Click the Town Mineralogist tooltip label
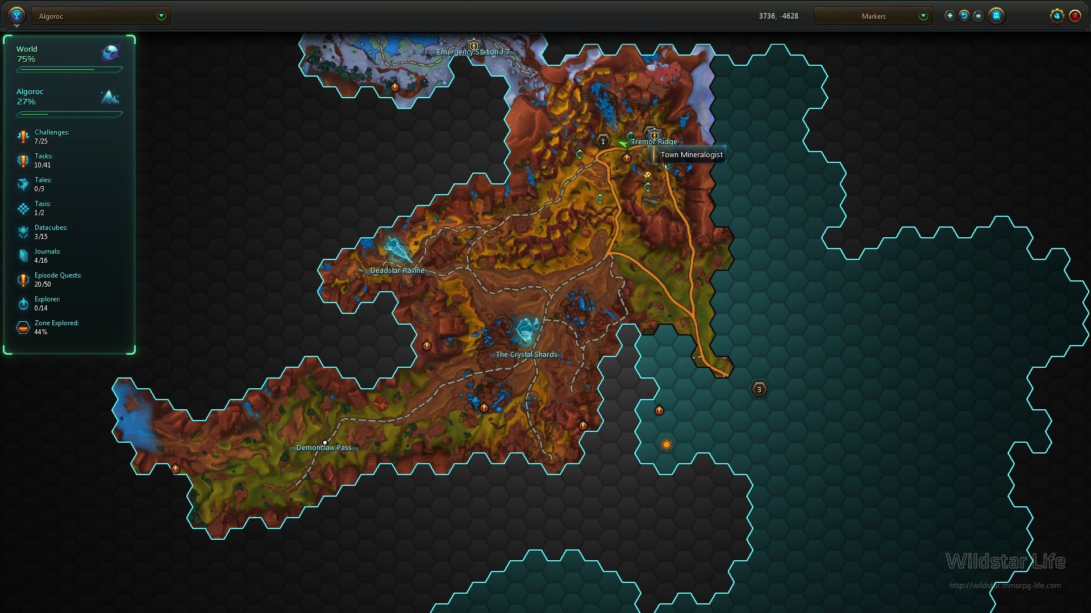Viewport: 1091px width, 613px height. click(691, 154)
